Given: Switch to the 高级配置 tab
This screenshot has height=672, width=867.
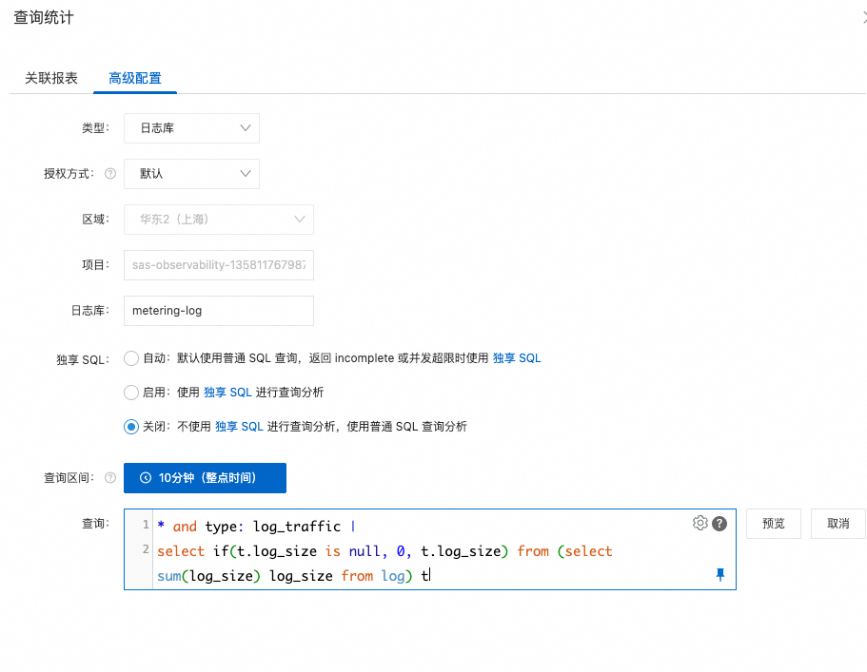Looking at the screenshot, I should pos(135,78).
